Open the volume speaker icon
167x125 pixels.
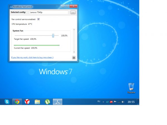click(x=123, y=102)
